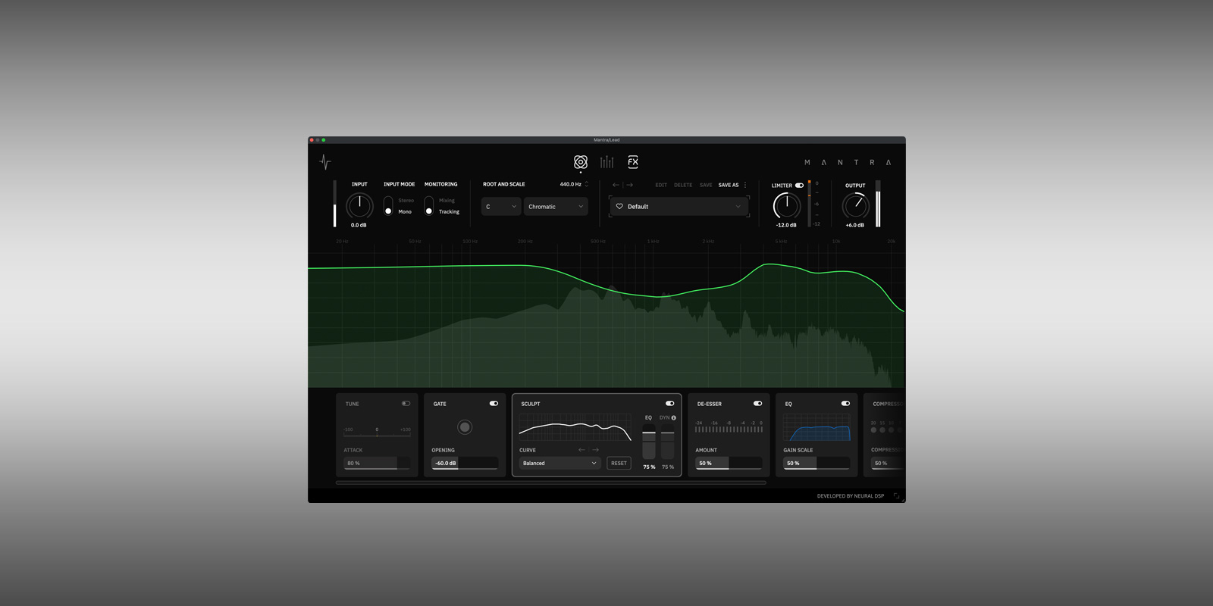
Task: Click the EQ Gain Scale 50 % slider
Action: click(x=817, y=463)
